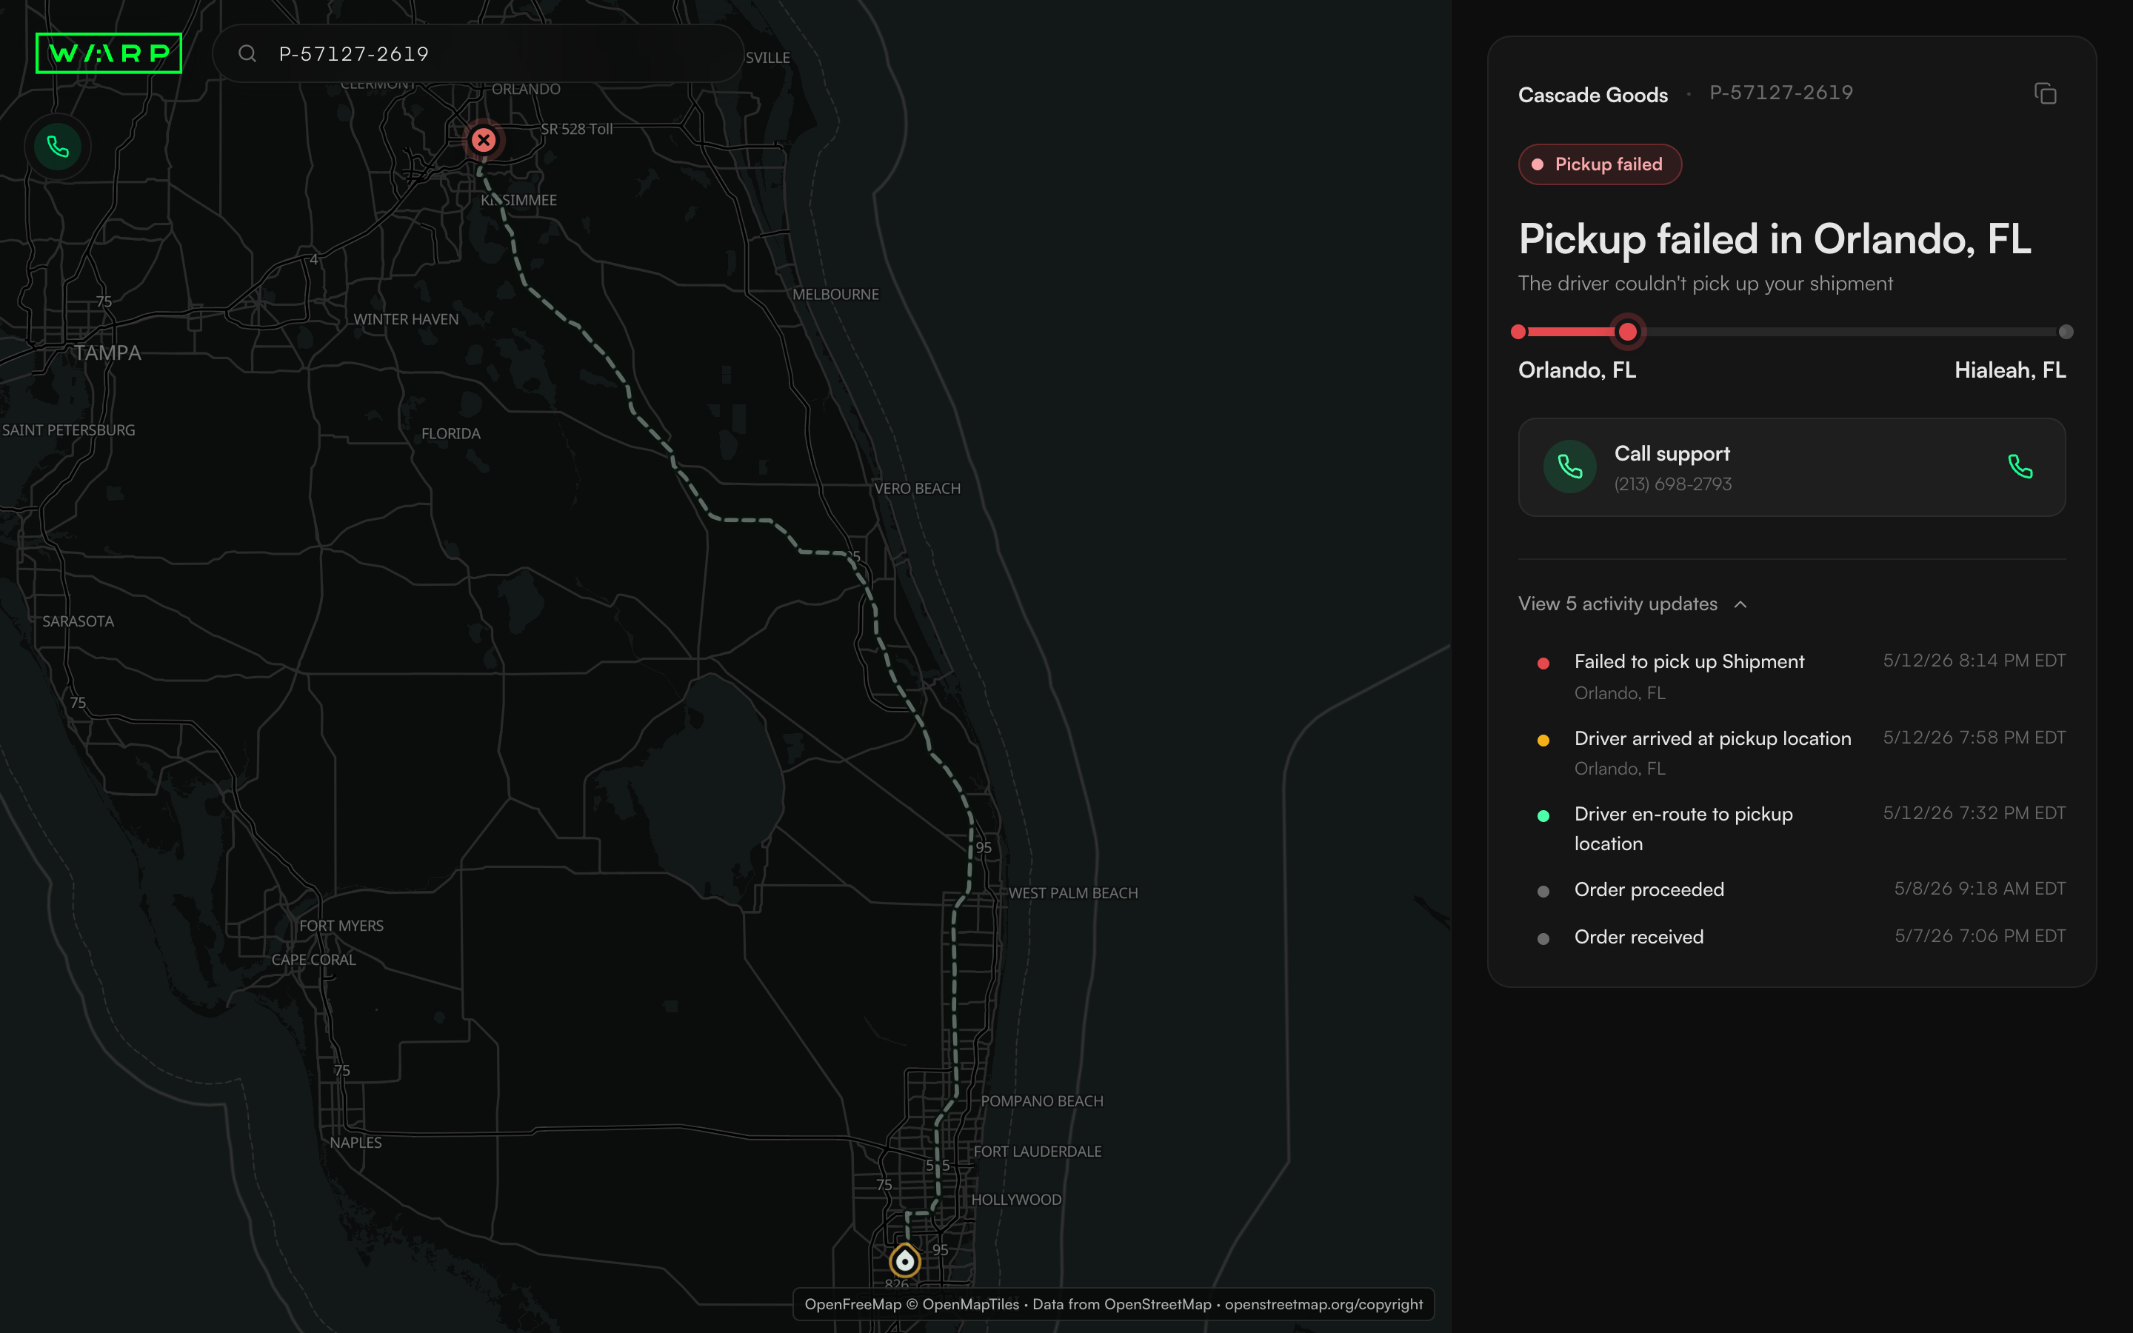Click timestamp 5/12/26 8:14 PM EDT

coord(1975,661)
